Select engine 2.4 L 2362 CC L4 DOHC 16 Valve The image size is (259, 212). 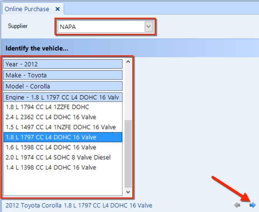63,117
